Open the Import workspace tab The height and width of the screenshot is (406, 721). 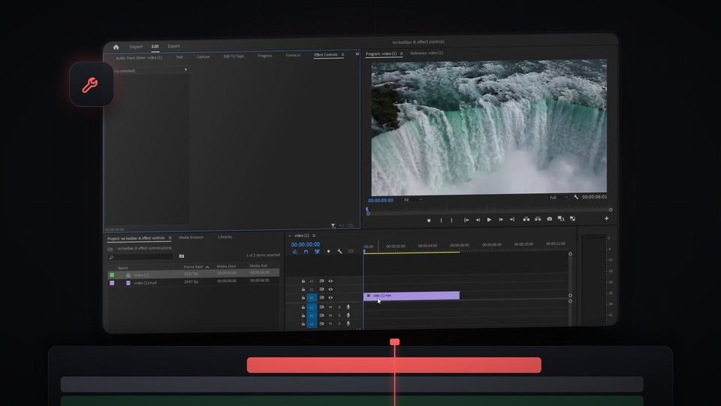136,47
